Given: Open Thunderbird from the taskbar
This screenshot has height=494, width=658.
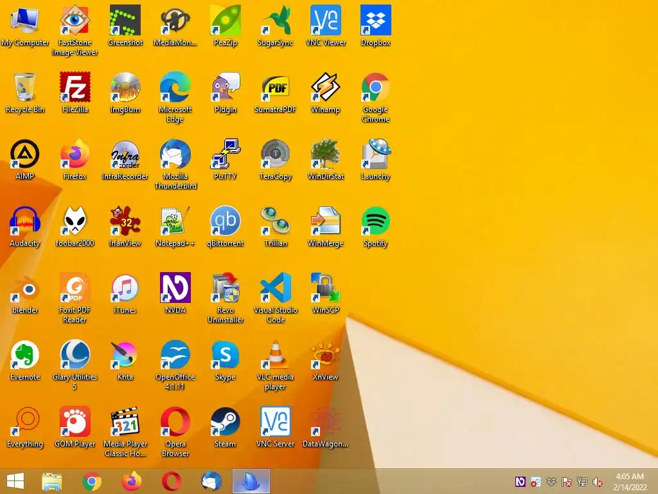Looking at the screenshot, I should pos(211,481).
